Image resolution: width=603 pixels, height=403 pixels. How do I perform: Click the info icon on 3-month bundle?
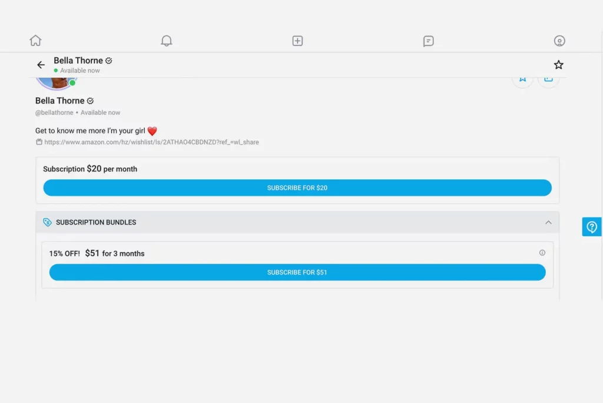(x=542, y=253)
